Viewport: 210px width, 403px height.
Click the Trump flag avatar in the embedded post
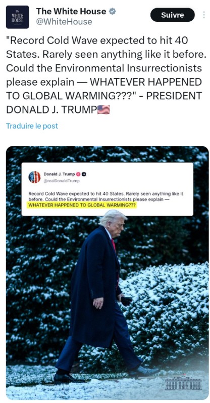point(35,177)
